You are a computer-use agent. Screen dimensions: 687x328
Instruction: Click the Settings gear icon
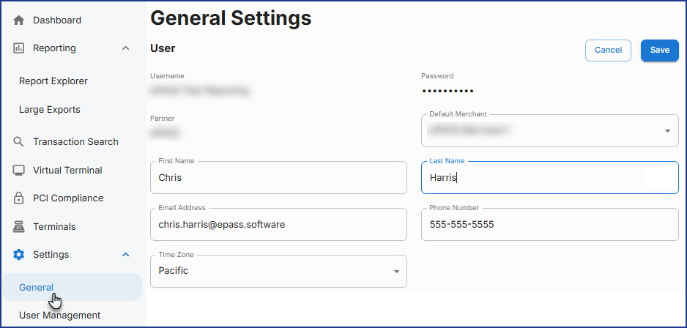19,255
